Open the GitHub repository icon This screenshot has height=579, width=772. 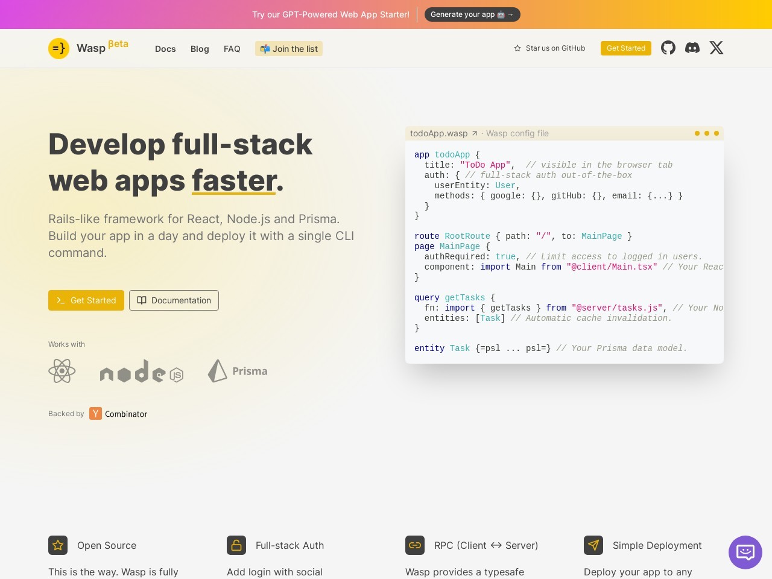pyautogui.click(x=668, y=48)
